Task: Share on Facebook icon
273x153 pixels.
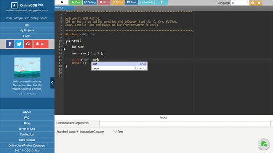Action: click(10, 44)
